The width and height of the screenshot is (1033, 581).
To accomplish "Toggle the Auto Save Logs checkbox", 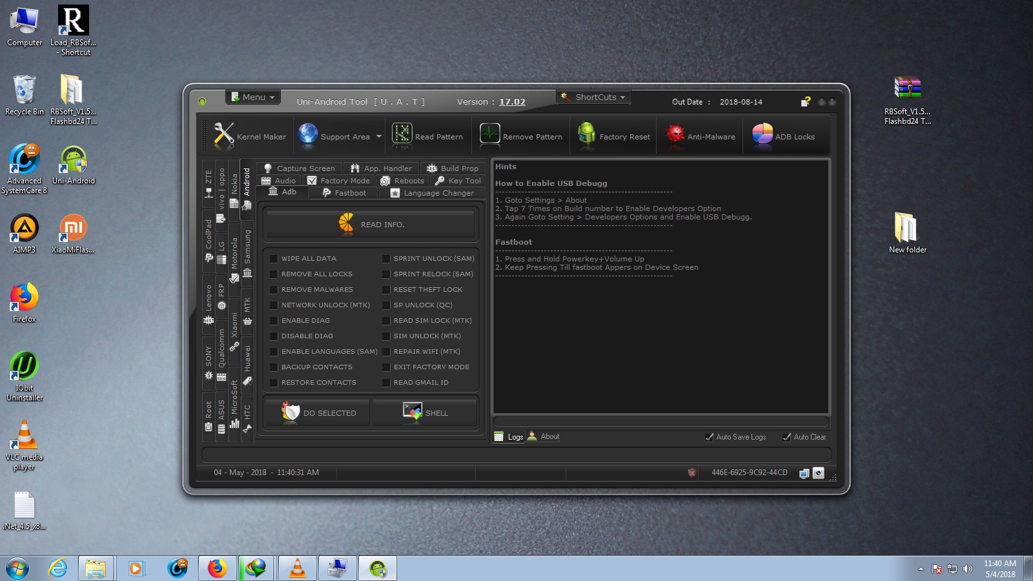I will (710, 437).
